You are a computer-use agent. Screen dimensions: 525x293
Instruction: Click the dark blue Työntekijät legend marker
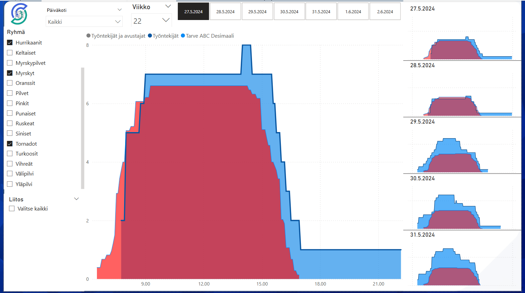point(150,36)
